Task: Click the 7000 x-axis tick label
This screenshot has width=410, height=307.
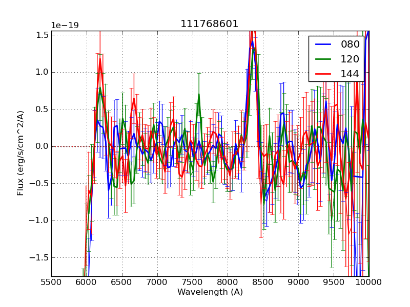Action: tap(157, 282)
